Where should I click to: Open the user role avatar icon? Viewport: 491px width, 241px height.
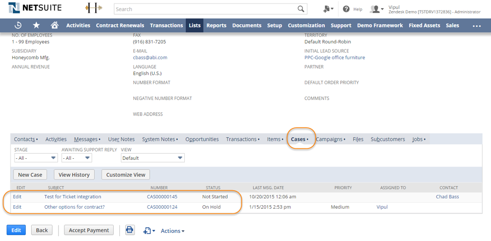click(377, 9)
